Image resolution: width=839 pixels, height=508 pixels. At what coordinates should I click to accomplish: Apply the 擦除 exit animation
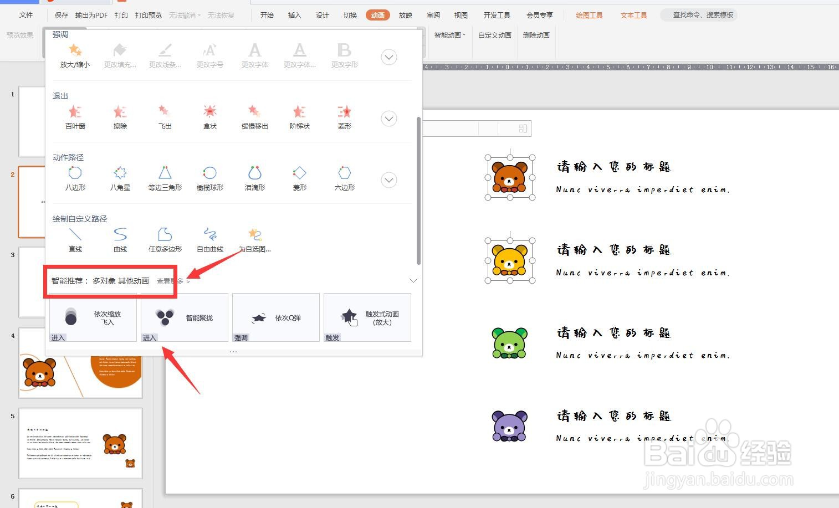120,117
